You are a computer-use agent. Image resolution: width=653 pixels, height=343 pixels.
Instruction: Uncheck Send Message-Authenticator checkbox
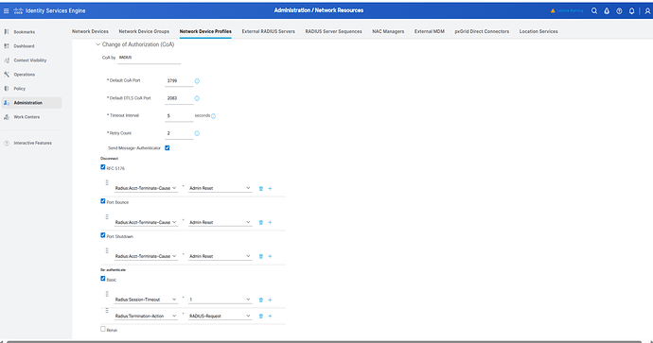167,148
